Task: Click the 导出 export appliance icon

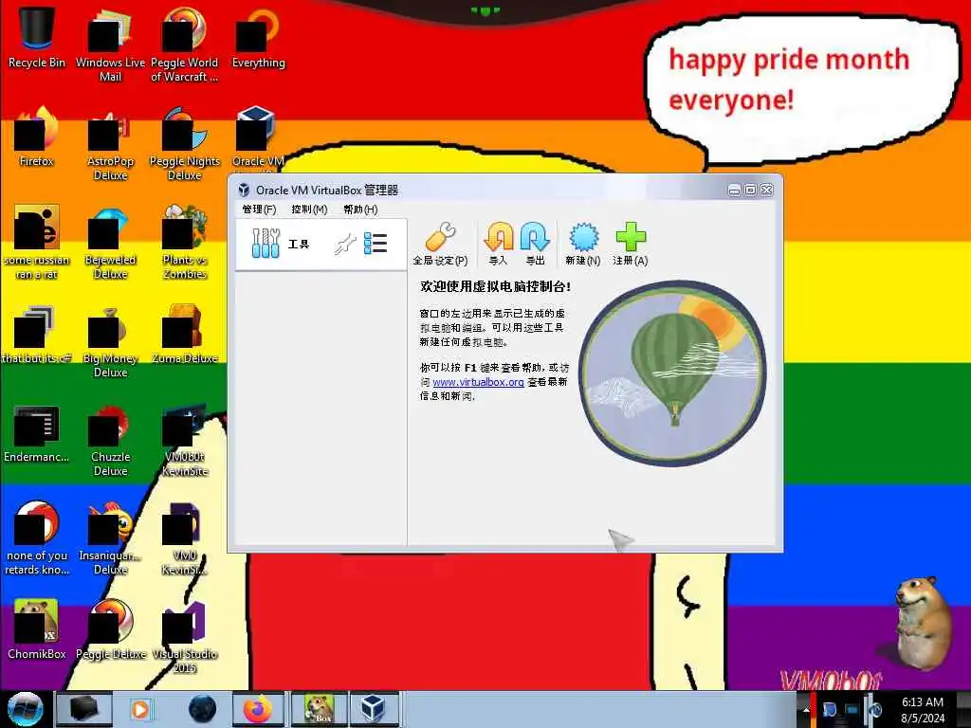Action: click(535, 244)
